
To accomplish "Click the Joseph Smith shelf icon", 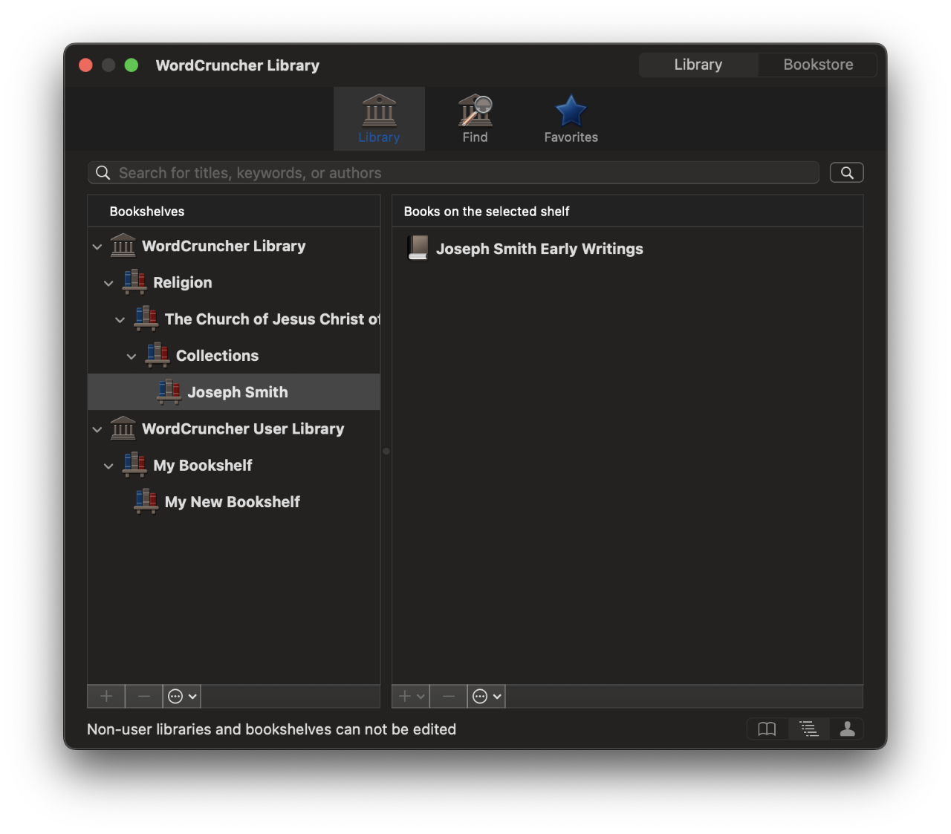I will pyautogui.click(x=169, y=391).
